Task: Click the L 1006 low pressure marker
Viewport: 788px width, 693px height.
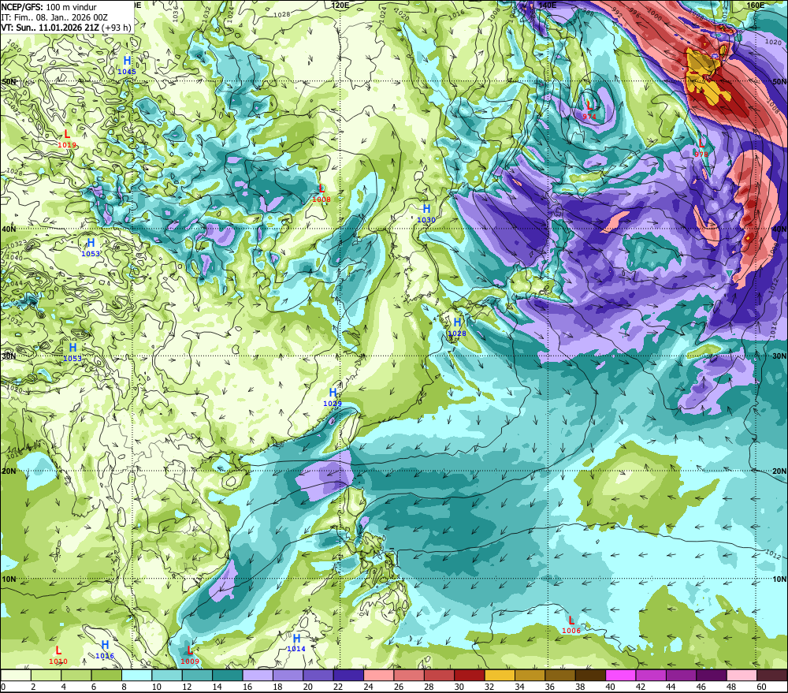Action: 571,624
